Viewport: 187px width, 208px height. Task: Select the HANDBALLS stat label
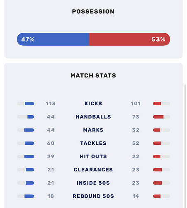click(x=93, y=117)
